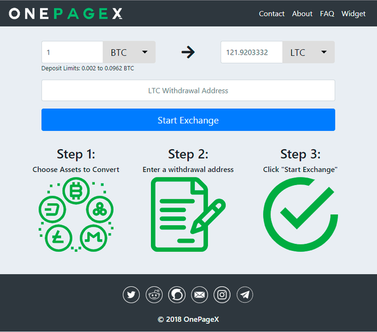Focus the BTC deposit amount field
The height and width of the screenshot is (332, 377).
pyautogui.click(x=72, y=52)
